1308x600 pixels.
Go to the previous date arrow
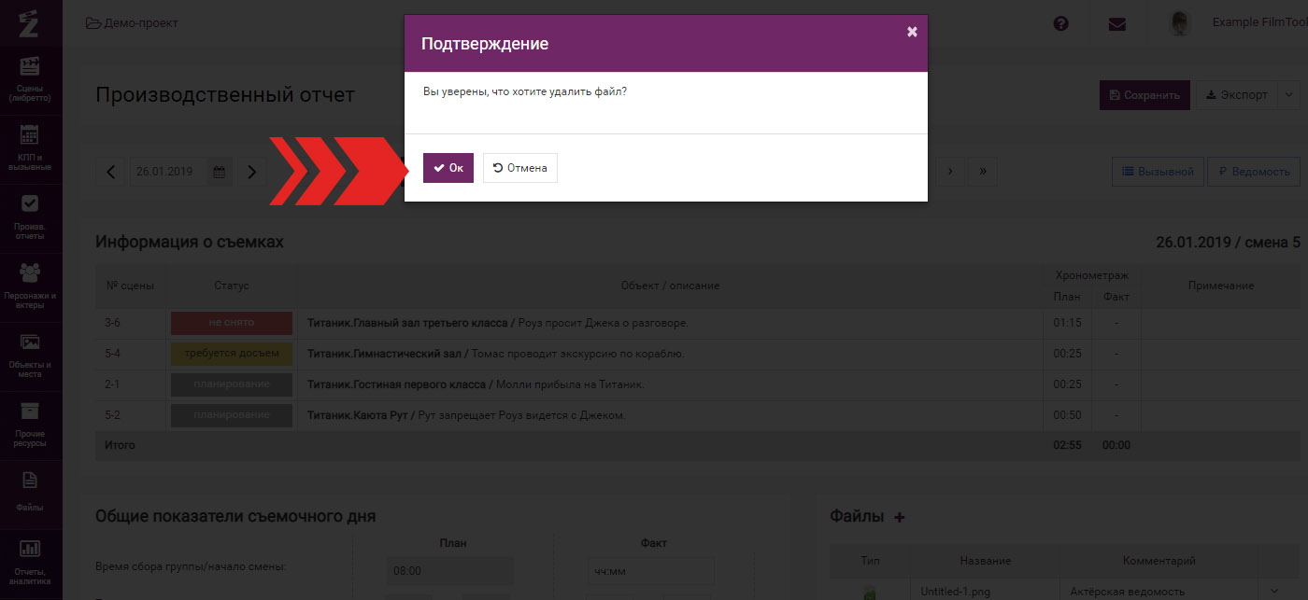110,172
